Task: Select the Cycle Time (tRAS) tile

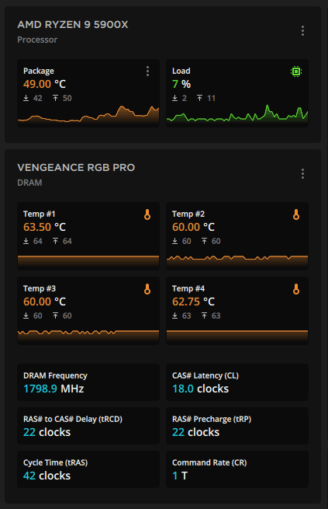Action: (88, 469)
